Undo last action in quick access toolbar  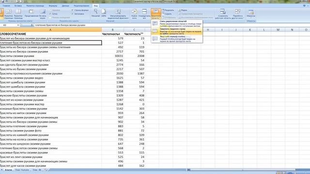click(x=6, y=1)
